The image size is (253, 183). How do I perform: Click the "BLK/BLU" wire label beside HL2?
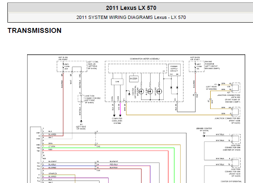[52, 164]
